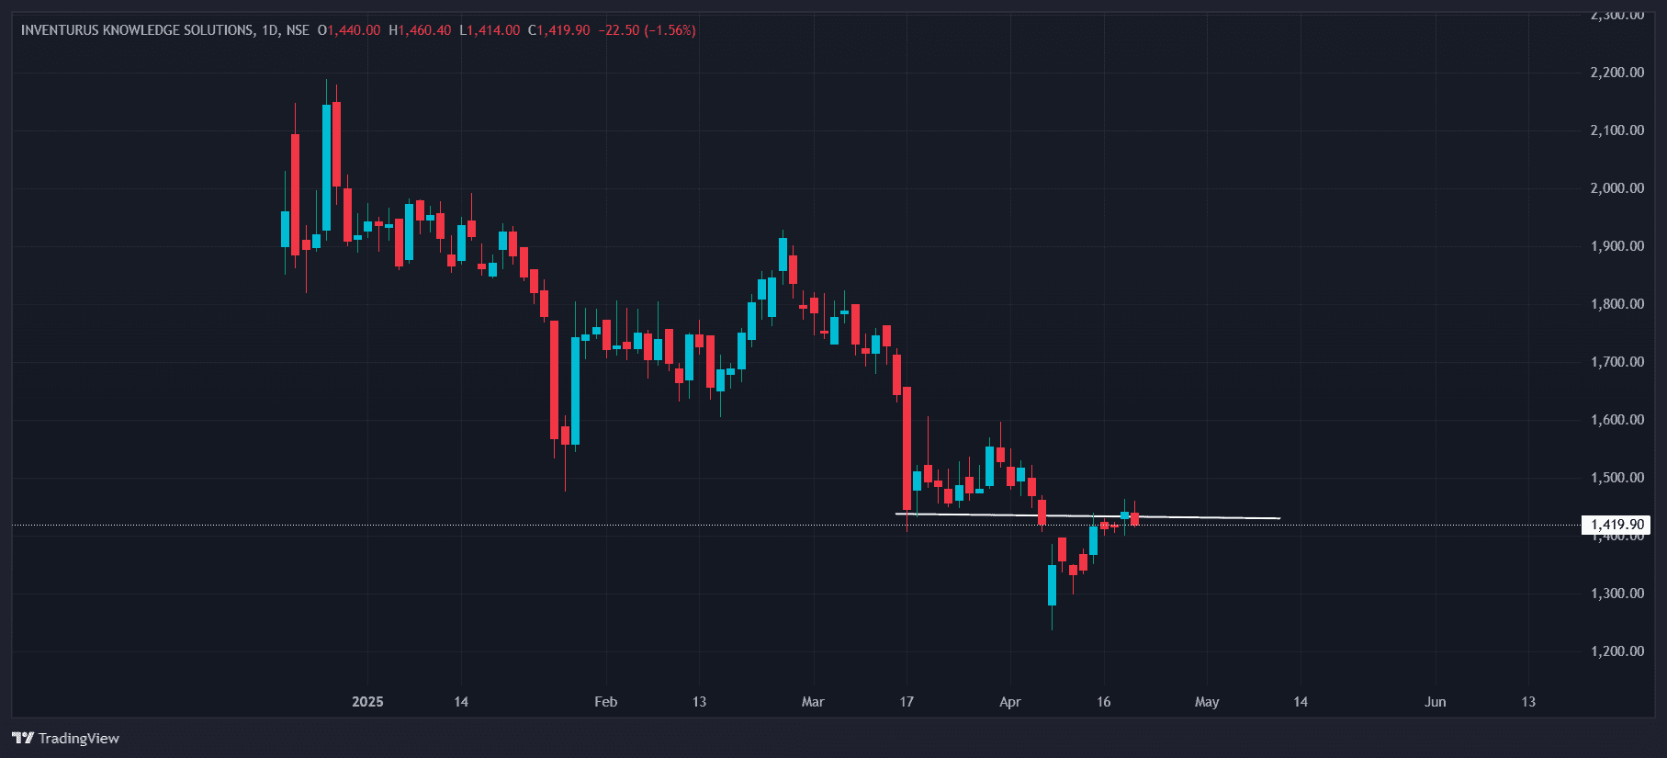Select the close value C1,419.90 in the title
Image resolution: width=1667 pixels, height=758 pixels.
[559, 30]
